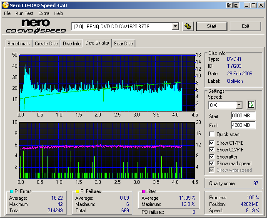Click the End position input field

243,125
